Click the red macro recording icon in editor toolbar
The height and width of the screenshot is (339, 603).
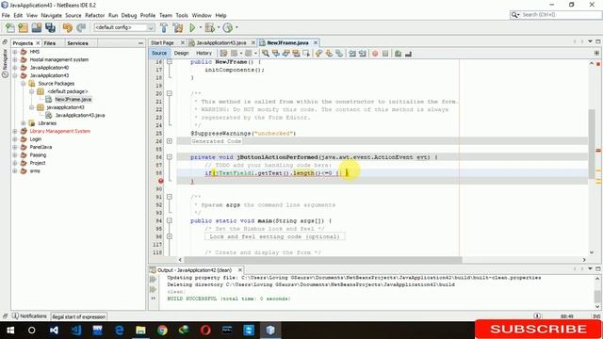click(x=375, y=54)
